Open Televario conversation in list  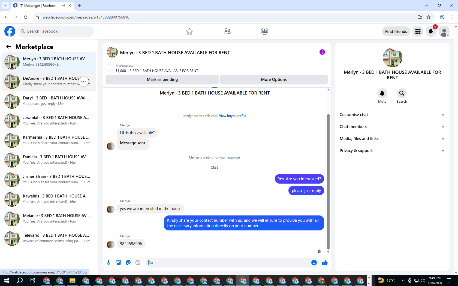click(49, 238)
